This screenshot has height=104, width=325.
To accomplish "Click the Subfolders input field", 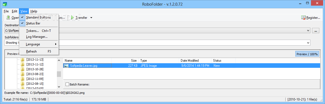I will point(157,43).
